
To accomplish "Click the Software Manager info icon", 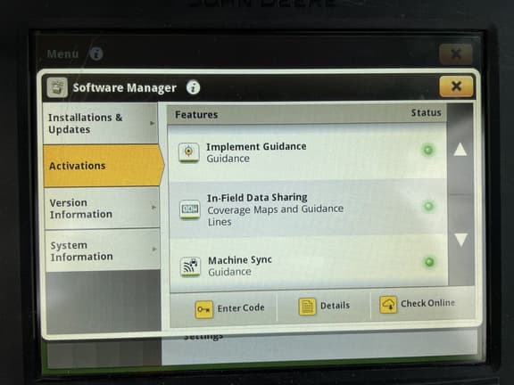I will [x=193, y=87].
